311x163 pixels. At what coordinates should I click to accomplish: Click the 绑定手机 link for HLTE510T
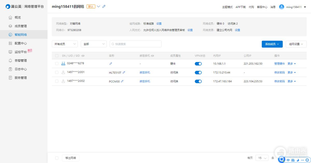click(145, 72)
